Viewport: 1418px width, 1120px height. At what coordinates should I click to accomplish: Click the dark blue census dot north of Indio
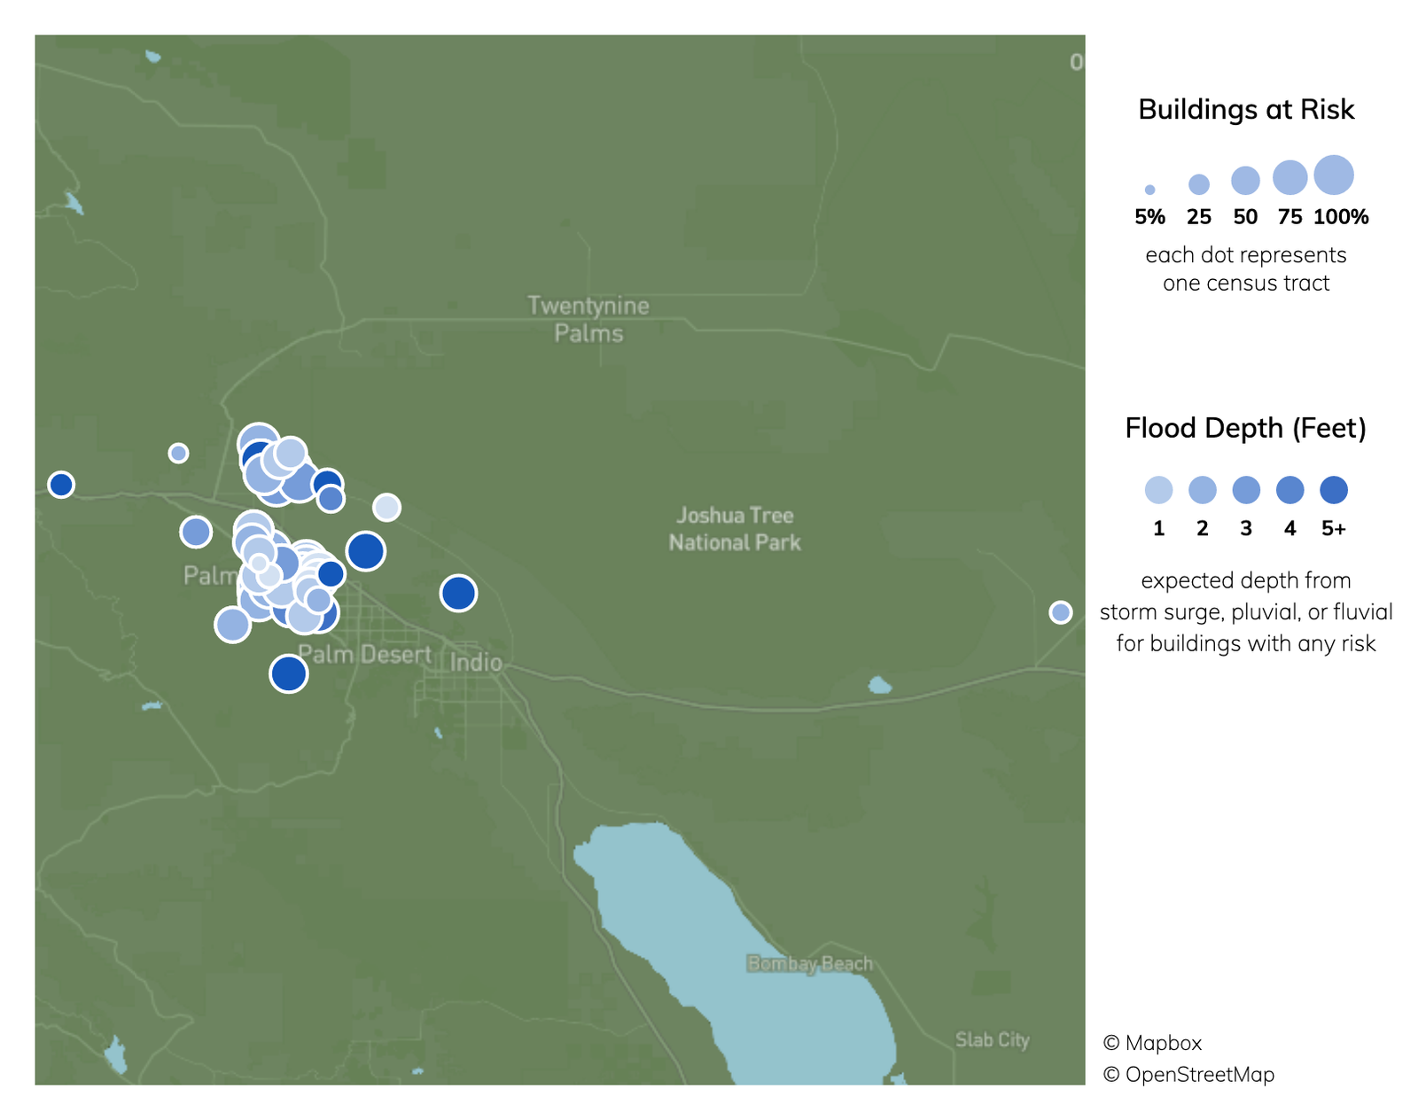(x=458, y=593)
